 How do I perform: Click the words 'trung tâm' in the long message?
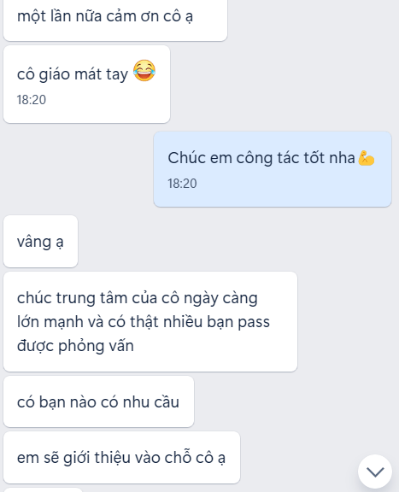tap(91, 298)
